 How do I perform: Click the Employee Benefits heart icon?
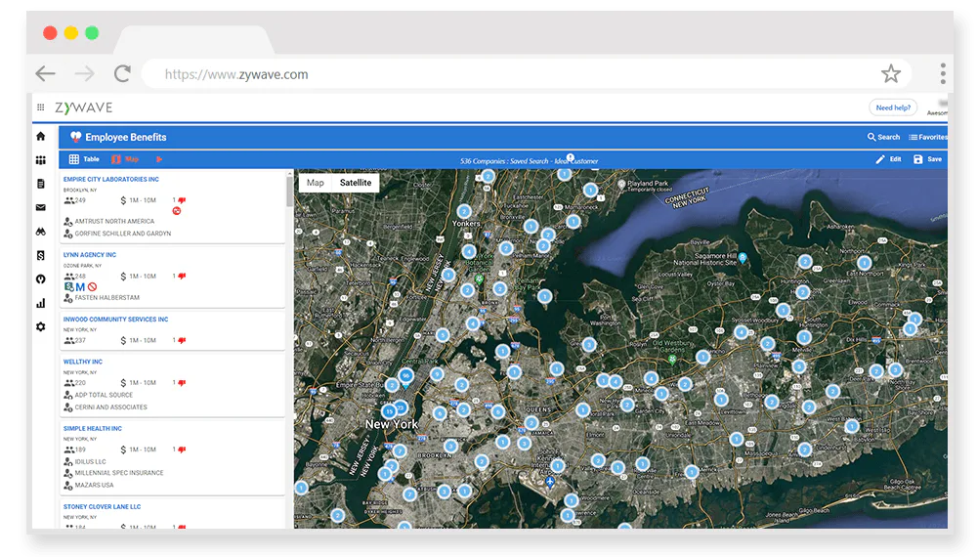(75, 137)
